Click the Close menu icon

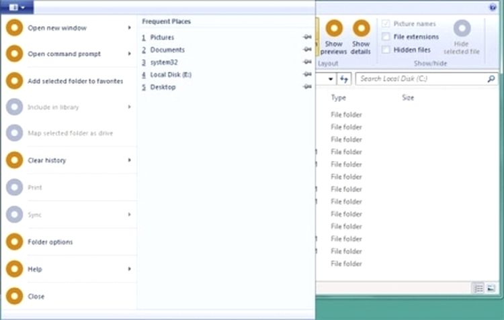pos(15,296)
